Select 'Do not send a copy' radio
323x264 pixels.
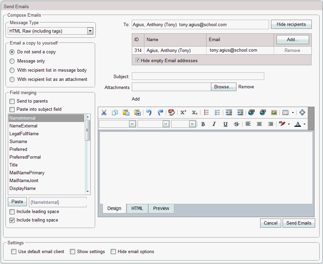pyautogui.click(x=12, y=52)
